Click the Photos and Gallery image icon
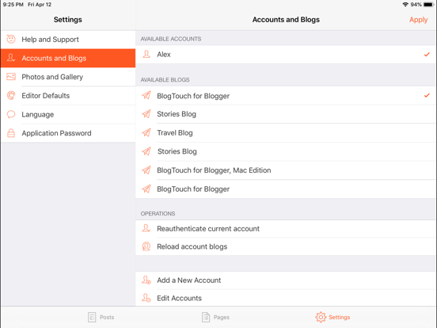Image resolution: width=437 pixels, height=328 pixels. (x=11, y=77)
